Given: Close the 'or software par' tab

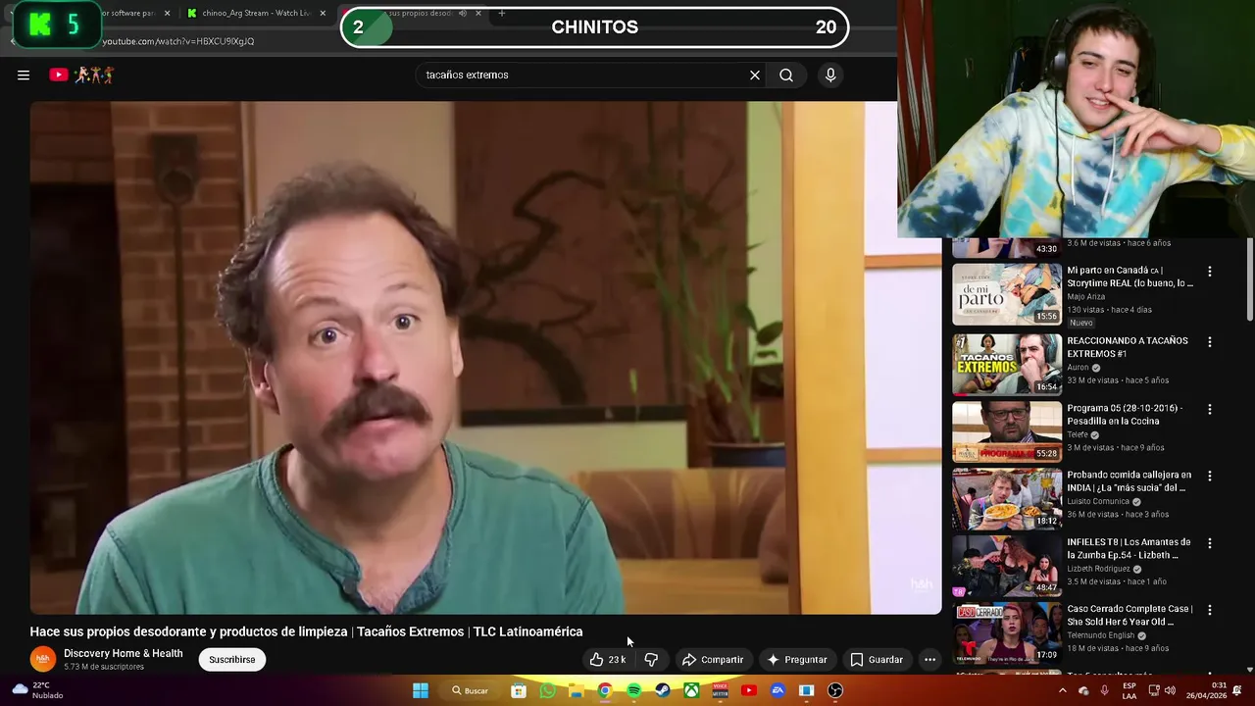Looking at the screenshot, I should [167, 13].
